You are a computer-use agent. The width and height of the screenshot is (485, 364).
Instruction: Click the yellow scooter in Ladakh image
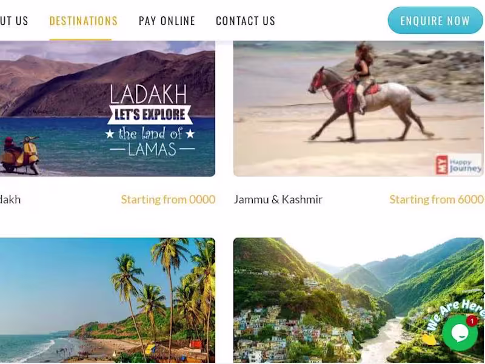tap(20, 155)
